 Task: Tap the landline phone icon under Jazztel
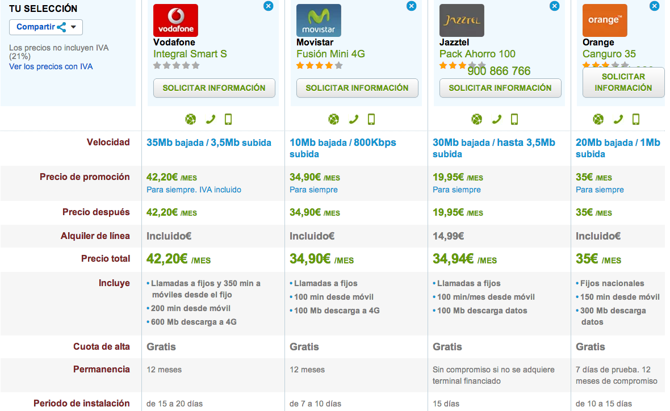[x=496, y=119]
